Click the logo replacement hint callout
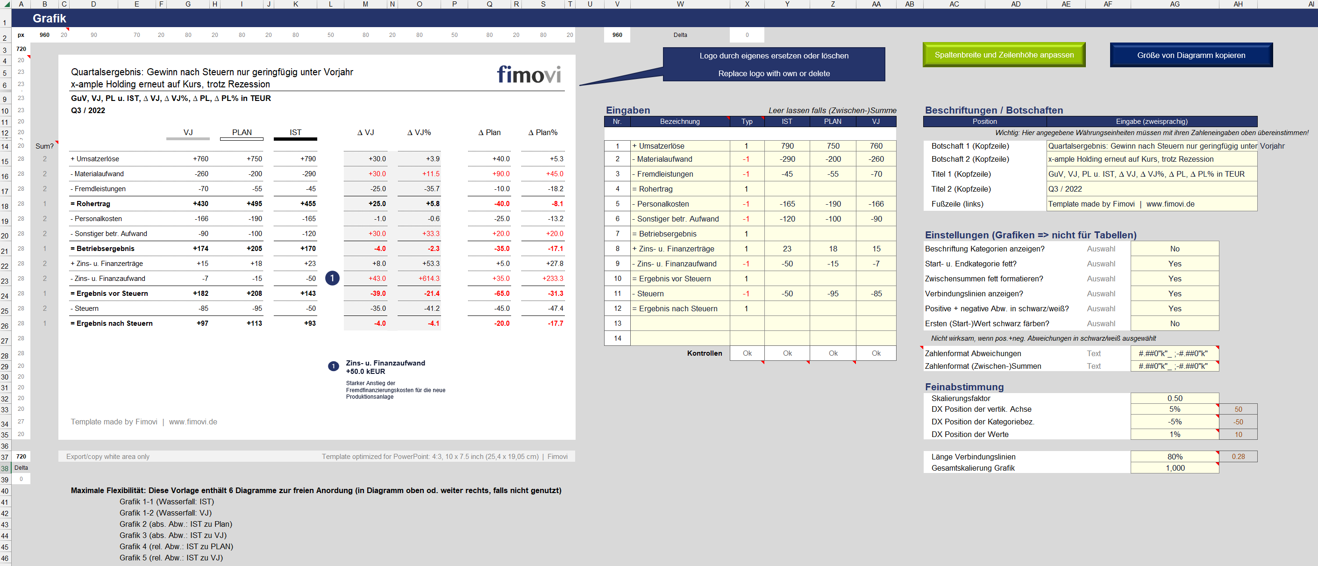Image resolution: width=1318 pixels, height=566 pixels. [774, 64]
